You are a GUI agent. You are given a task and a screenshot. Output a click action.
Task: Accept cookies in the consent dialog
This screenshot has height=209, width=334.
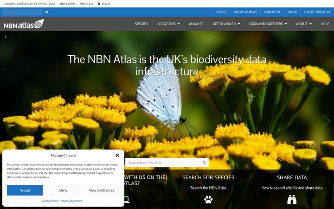(25, 190)
